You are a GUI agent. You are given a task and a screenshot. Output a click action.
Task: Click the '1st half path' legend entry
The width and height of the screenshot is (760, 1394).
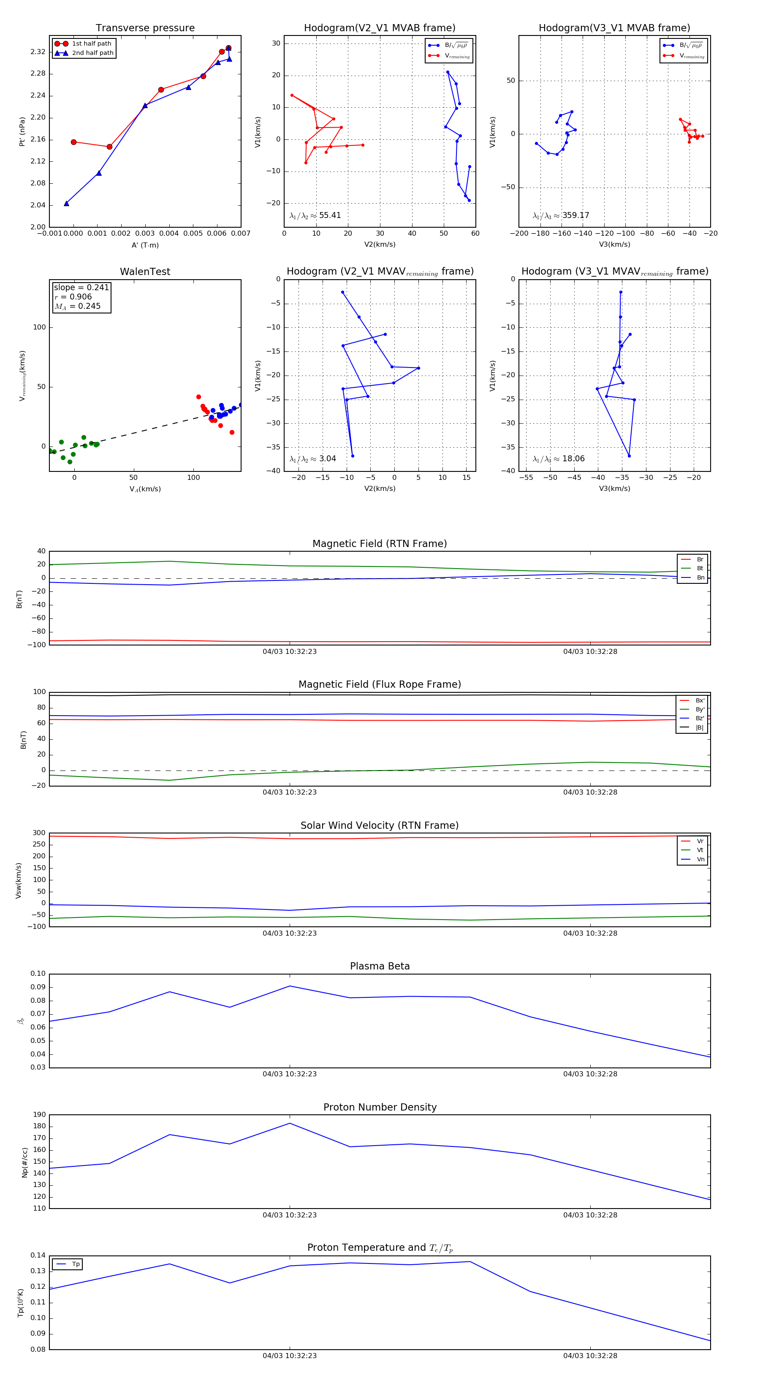[84, 44]
